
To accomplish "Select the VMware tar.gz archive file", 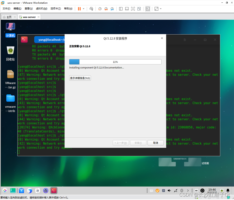I will (10, 80).
